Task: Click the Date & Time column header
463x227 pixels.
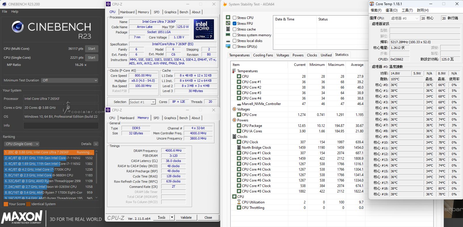Action: (x=294, y=19)
